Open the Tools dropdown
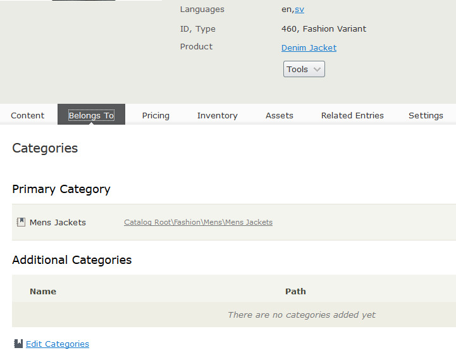456x362 pixels. (304, 70)
